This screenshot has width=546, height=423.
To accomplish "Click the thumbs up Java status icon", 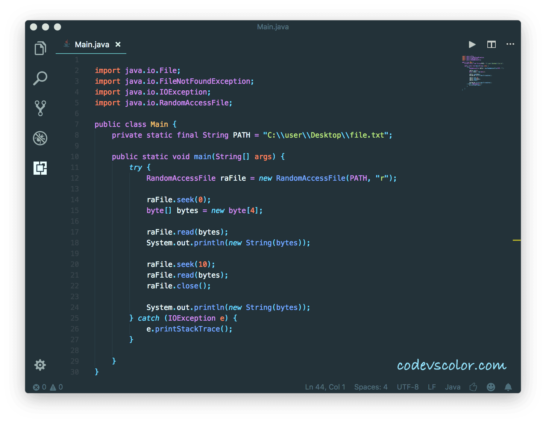I will click(x=473, y=387).
